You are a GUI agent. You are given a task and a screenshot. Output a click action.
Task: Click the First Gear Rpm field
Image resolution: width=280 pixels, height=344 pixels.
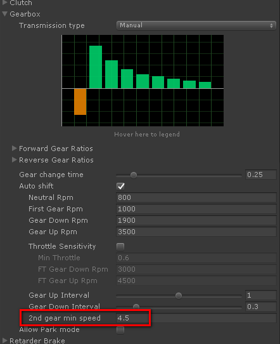pos(196,209)
